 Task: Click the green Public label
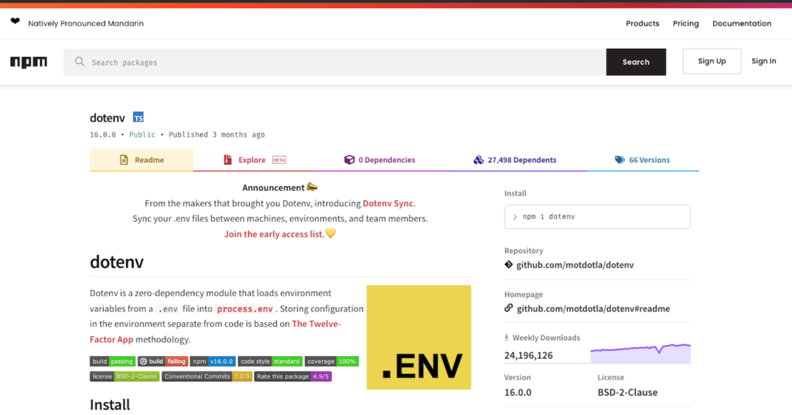(x=142, y=134)
